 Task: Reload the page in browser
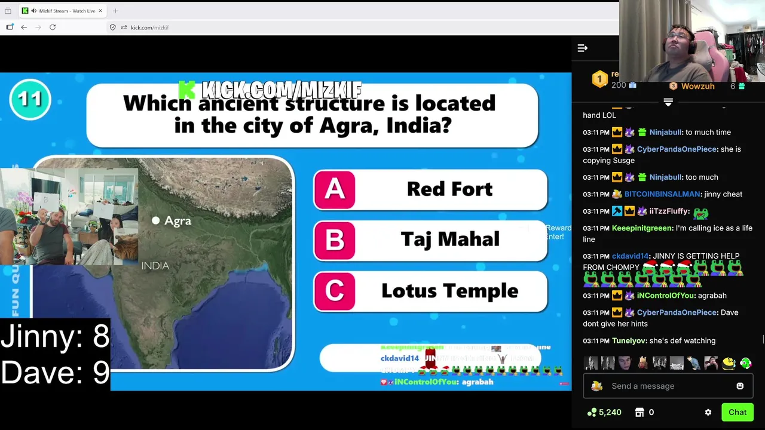coord(53,27)
